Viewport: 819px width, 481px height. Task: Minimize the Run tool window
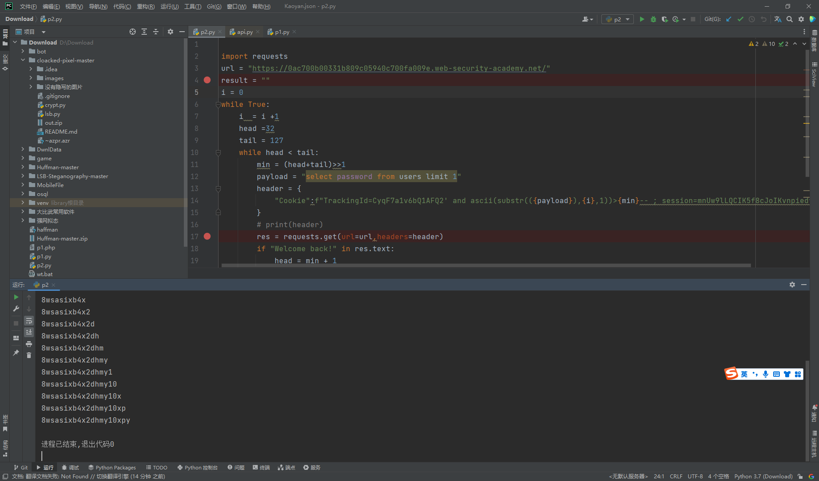804,285
